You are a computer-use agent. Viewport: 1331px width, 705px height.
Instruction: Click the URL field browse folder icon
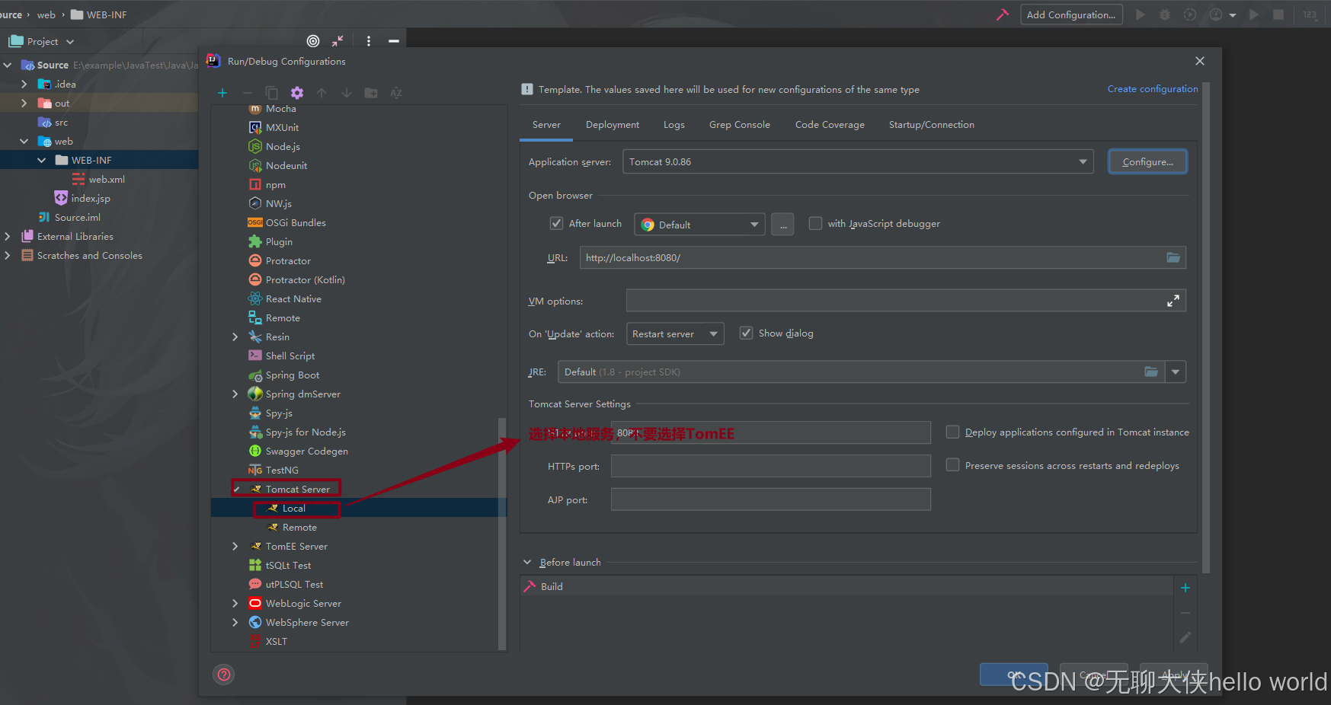pos(1173,258)
